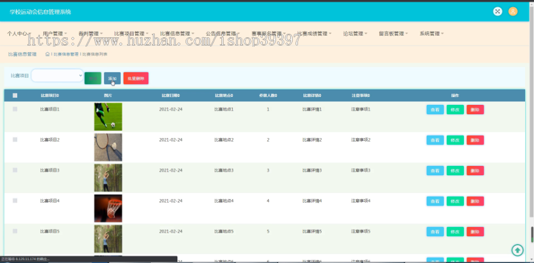Viewport: 534px width, 263px height.
Task: Click 查看 for 比赛项目4
Action: pyautogui.click(x=435, y=201)
